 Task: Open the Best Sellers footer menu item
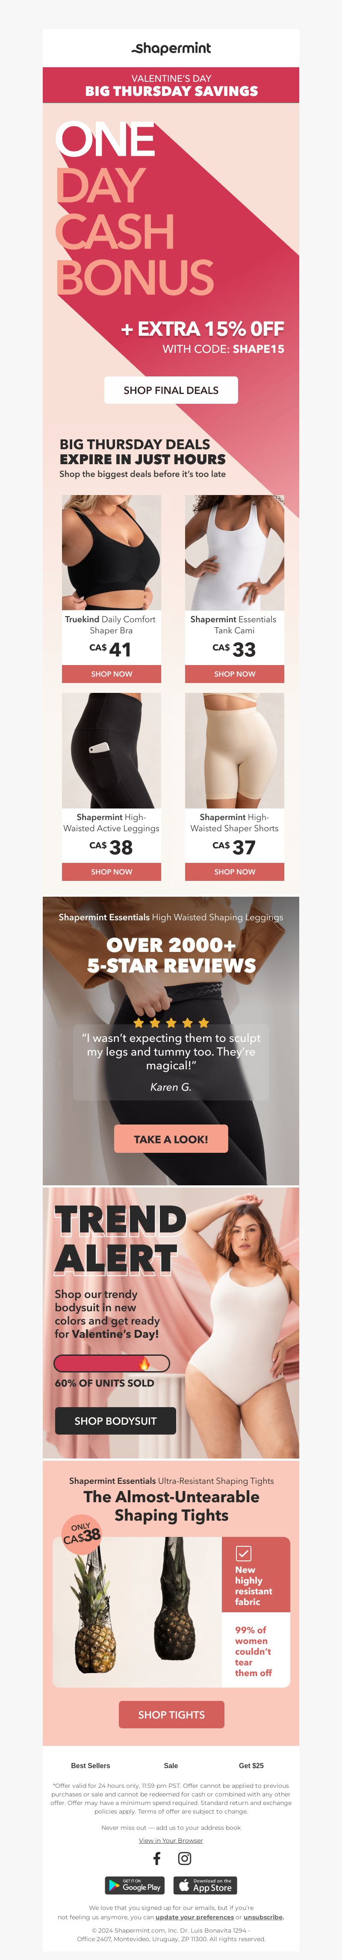pyautogui.click(x=91, y=1765)
